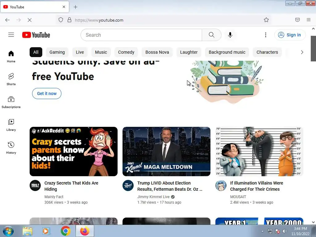Viewport: 316px width, 237px height.
Task: Save page to Pocket icon
Action: (x=297, y=20)
